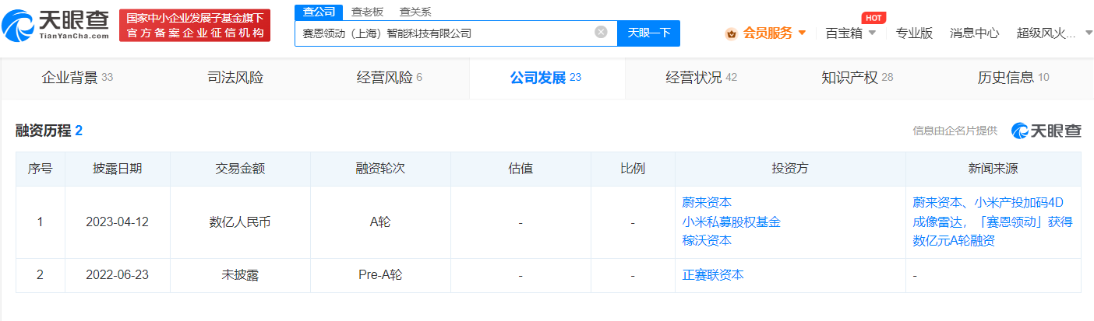The image size is (1094, 321).
Task: Switch to the 查关系 search tab
Action: pyautogui.click(x=415, y=12)
